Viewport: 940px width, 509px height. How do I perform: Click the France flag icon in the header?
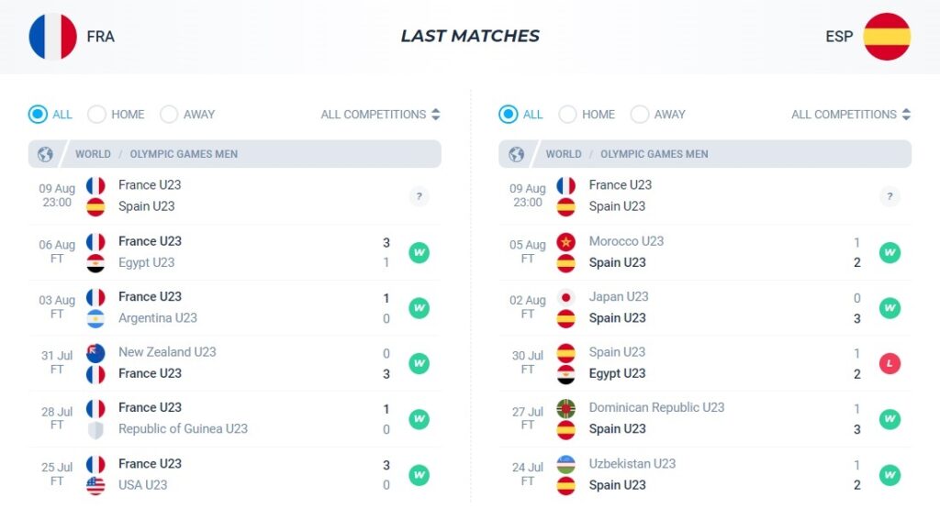[x=52, y=37]
